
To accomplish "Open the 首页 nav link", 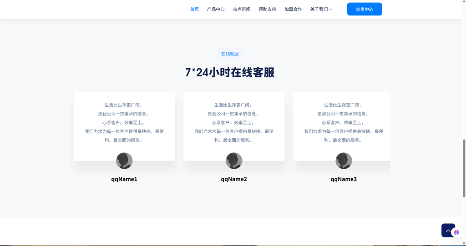I will [194, 9].
